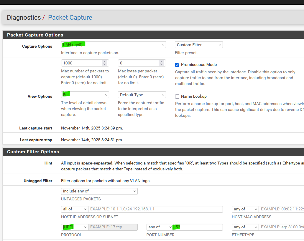Open the view detail level dropdown set to Full
This screenshot has width=304, height=241.
[85, 95]
